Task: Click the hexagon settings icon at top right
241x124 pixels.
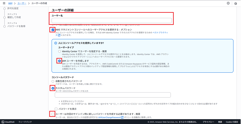Action: (x=236, y=4)
